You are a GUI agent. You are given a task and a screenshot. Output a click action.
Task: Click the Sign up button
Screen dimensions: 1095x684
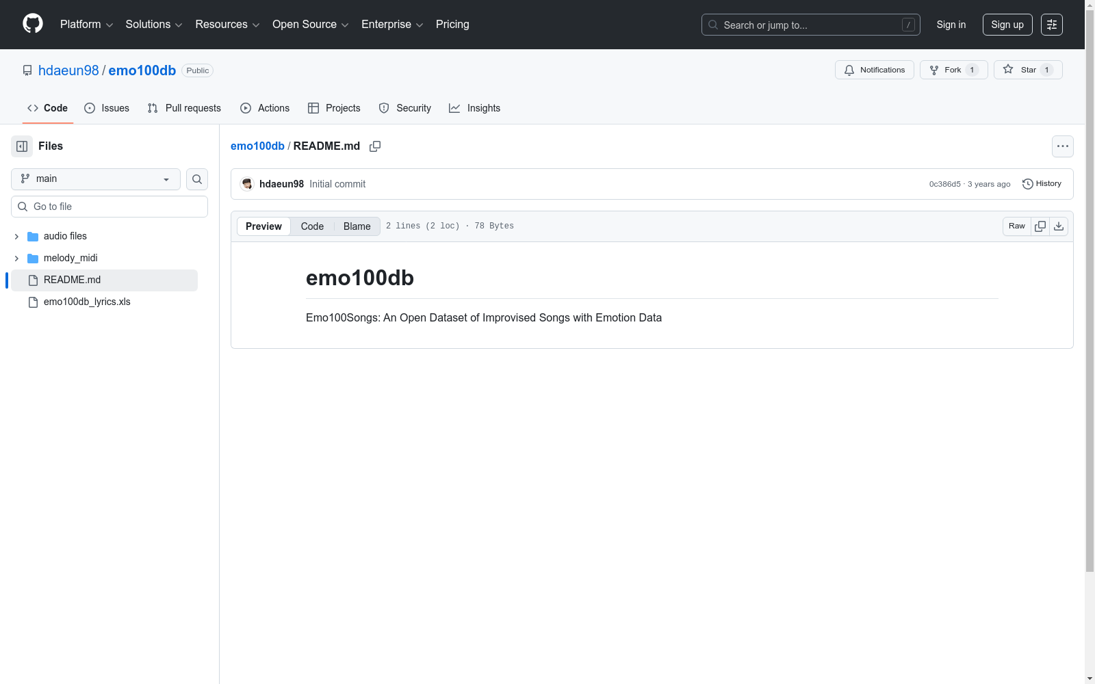[x=1007, y=25]
